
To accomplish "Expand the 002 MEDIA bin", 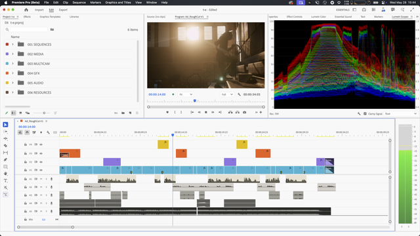I will pos(12,54).
